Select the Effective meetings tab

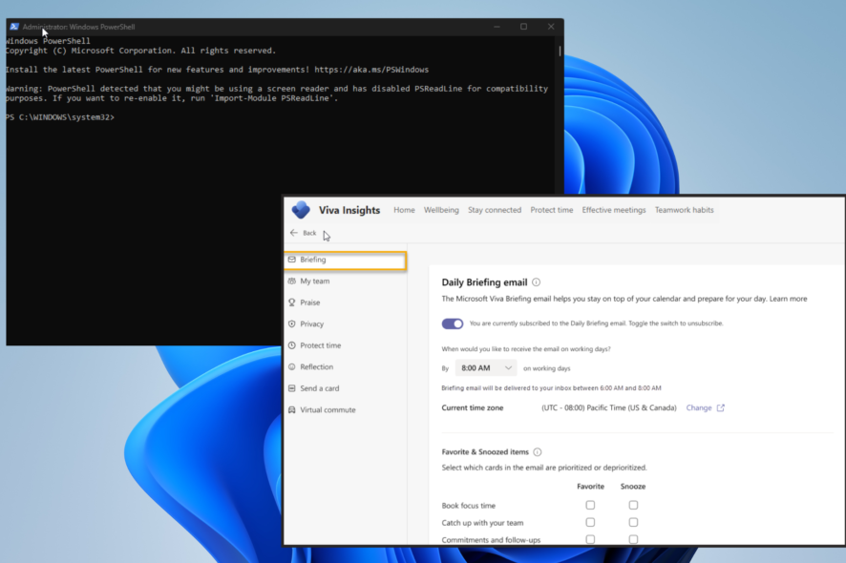(614, 210)
